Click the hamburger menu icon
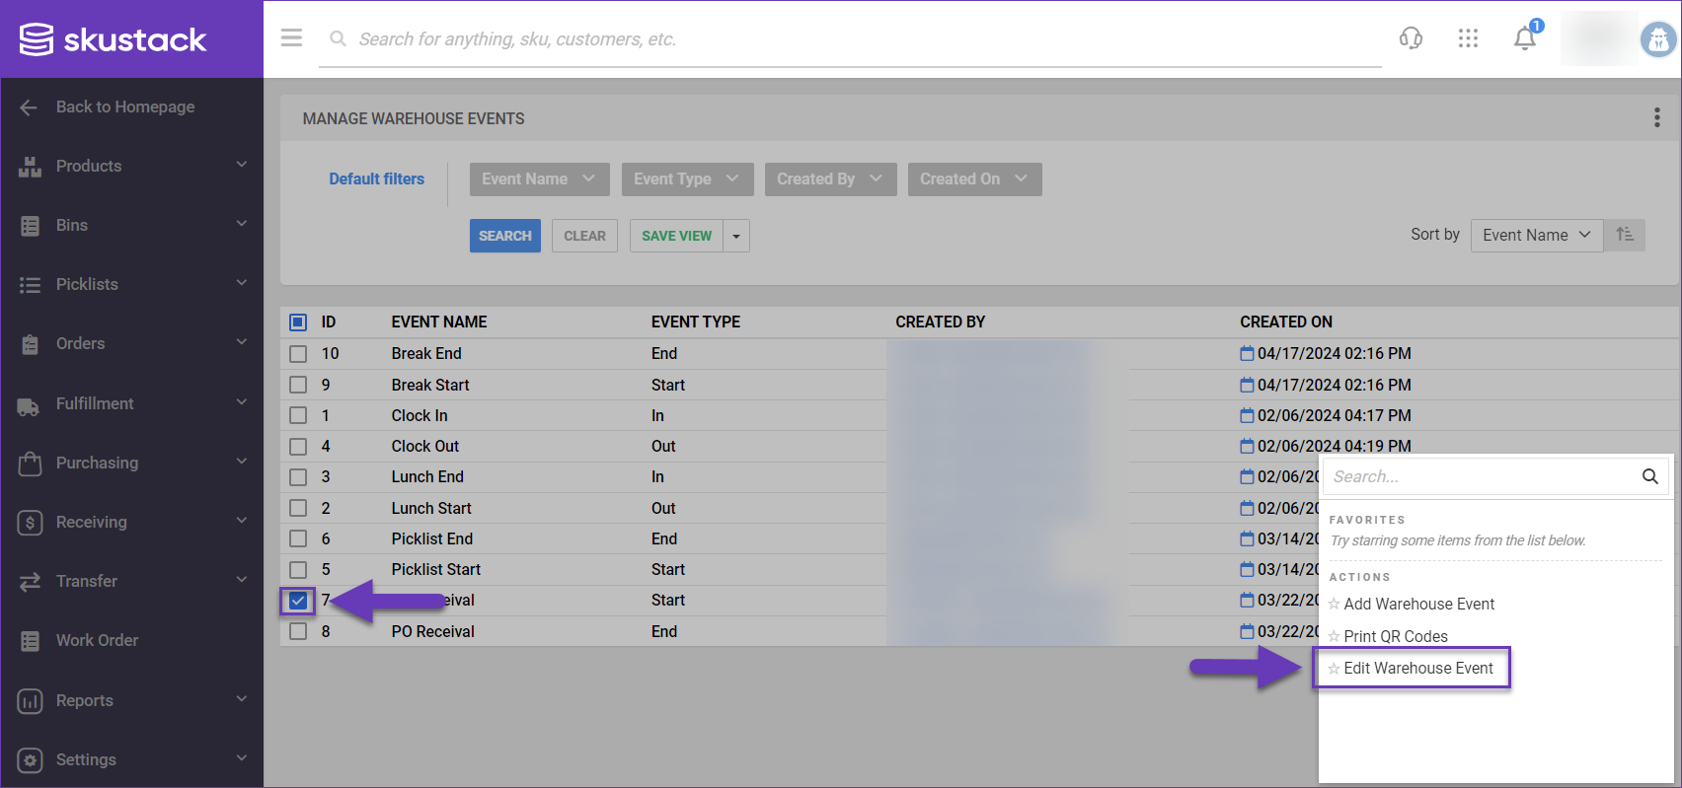The height and width of the screenshot is (788, 1682). pos(291,38)
